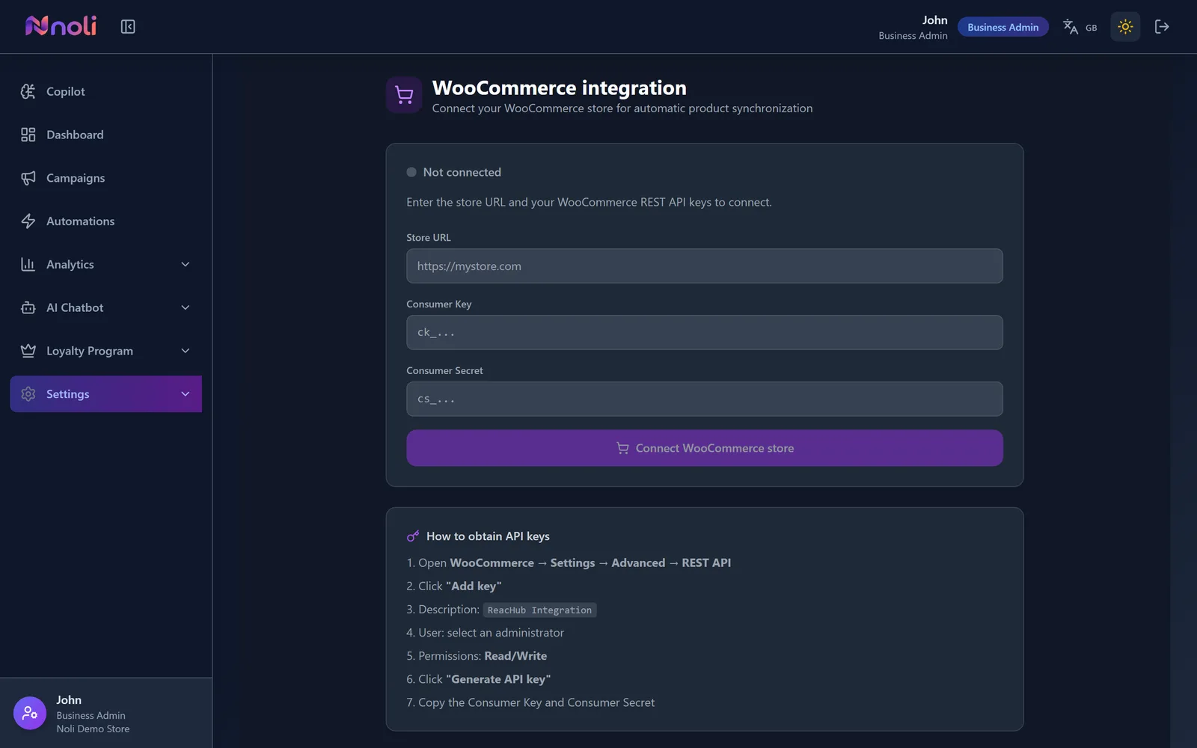Toggle light theme sun icon

pyautogui.click(x=1125, y=27)
